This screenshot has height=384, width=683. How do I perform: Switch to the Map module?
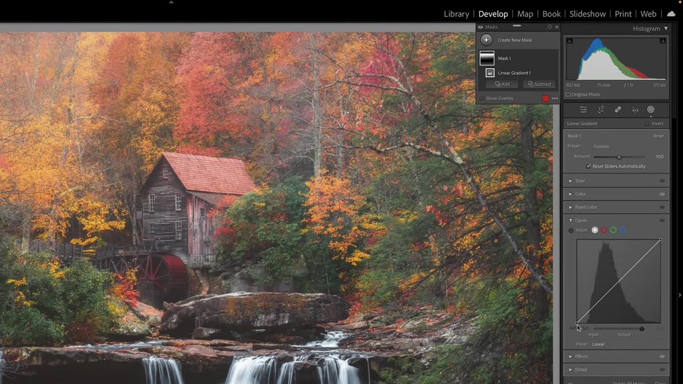tap(525, 14)
